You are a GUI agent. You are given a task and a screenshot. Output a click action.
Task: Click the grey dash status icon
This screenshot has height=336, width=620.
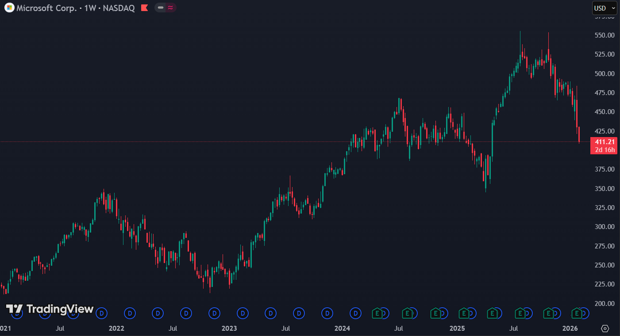[160, 8]
